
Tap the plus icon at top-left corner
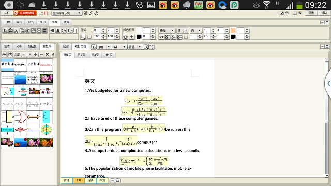point(8,5)
